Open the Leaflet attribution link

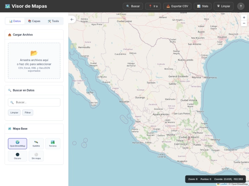tap(223, 184)
